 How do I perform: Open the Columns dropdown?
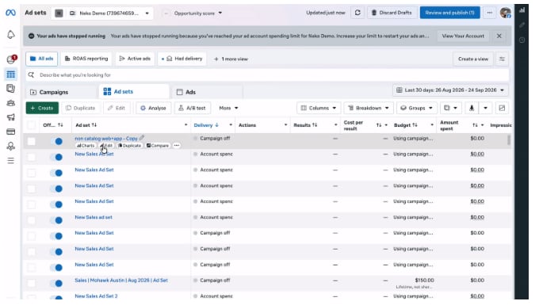coord(319,108)
